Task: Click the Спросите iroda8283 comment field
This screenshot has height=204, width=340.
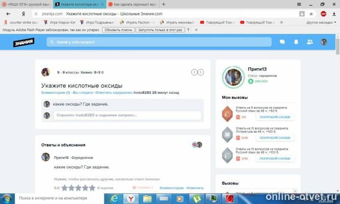Action: [x=127, y=115]
